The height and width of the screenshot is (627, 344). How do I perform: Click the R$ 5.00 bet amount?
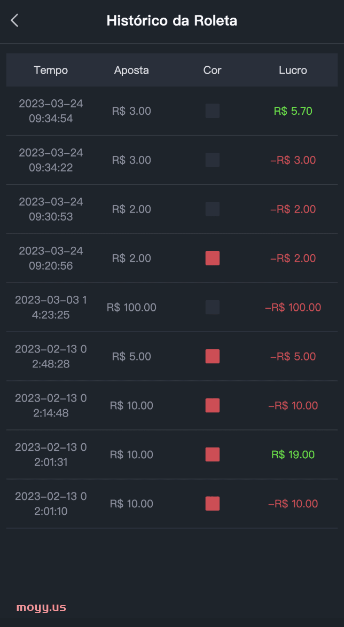131,357
